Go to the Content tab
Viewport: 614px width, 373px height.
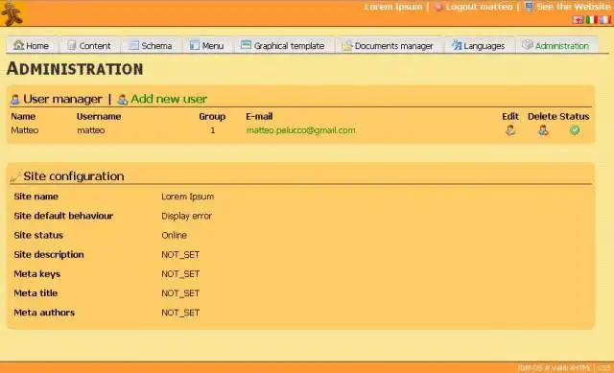pos(89,45)
